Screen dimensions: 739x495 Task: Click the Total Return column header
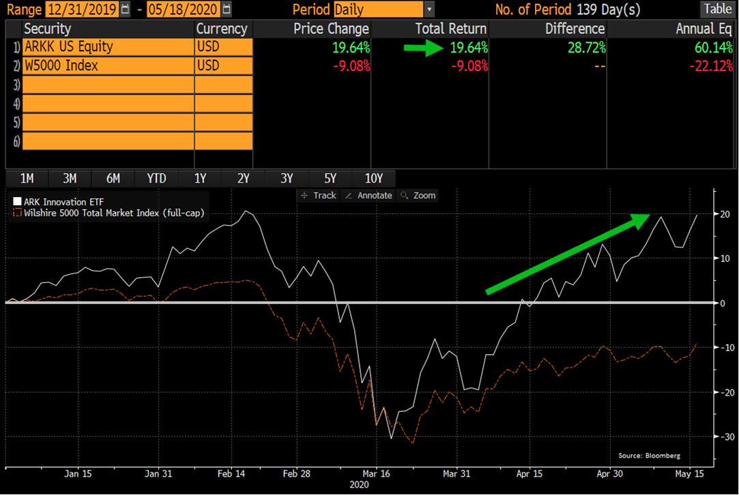point(450,29)
